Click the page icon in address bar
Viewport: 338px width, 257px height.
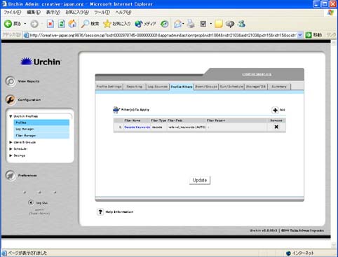pyautogui.click(x=26, y=35)
